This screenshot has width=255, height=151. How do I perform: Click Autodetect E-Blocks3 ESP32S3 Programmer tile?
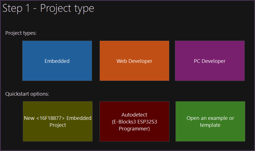pos(134,122)
